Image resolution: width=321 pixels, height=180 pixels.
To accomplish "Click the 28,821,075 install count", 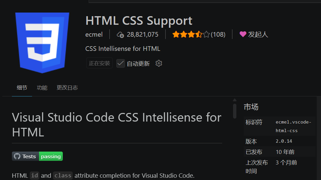I will pyautogui.click(x=142, y=34).
